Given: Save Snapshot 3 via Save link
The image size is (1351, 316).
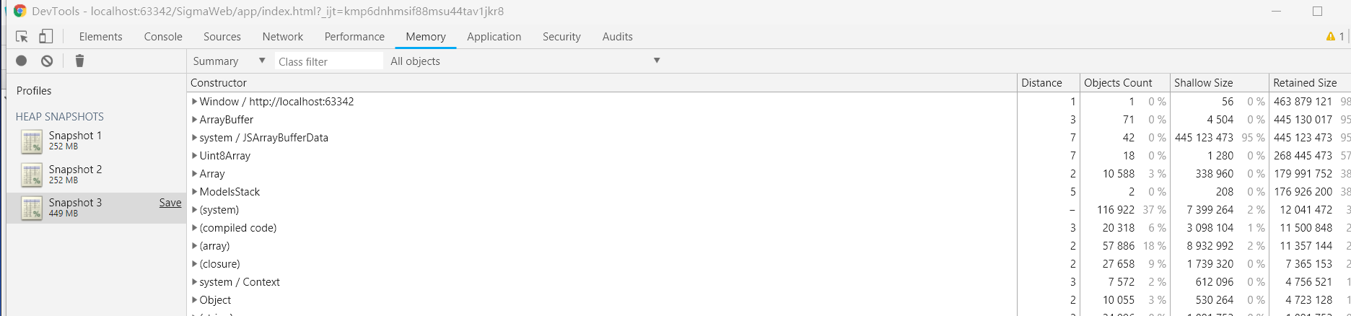Looking at the screenshot, I should [x=170, y=203].
